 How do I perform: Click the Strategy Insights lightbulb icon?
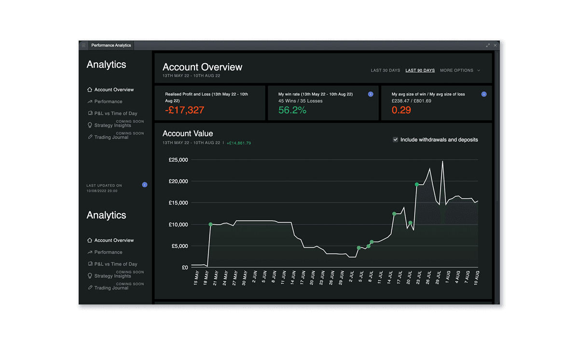pos(90,125)
